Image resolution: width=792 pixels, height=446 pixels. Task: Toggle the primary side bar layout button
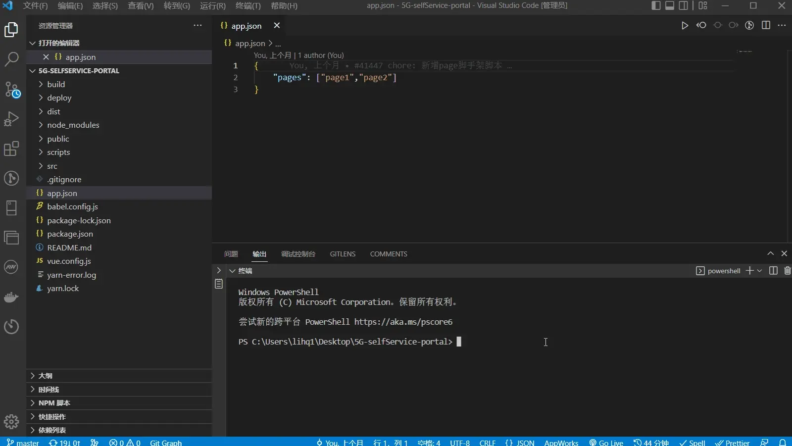pyautogui.click(x=656, y=5)
